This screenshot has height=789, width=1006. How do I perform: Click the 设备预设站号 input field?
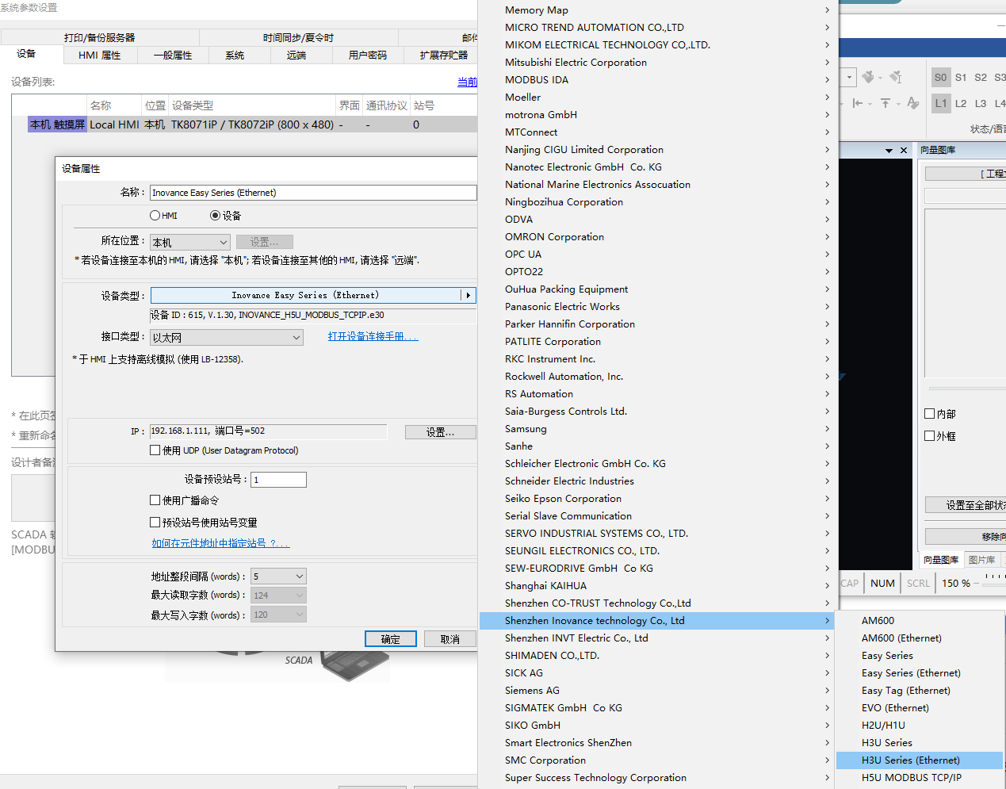coord(279,480)
